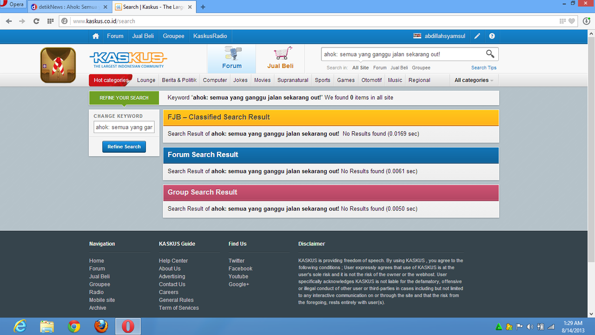Click Jual Beli in the top blue menu
Screen dimensions: 595x335
(143, 36)
